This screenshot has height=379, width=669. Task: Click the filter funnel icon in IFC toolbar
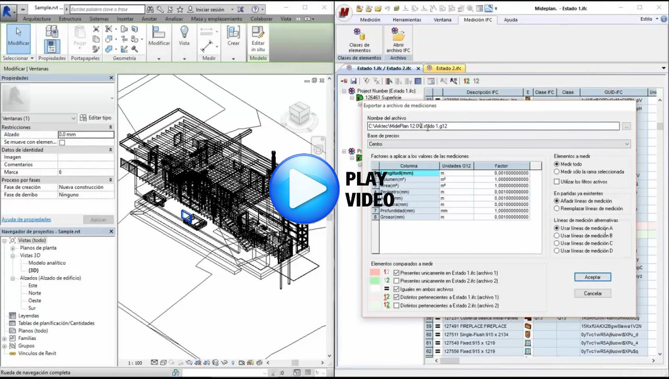pyautogui.click(x=366, y=81)
